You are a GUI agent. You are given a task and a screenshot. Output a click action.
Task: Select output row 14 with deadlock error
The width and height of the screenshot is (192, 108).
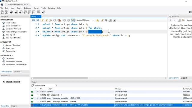(111, 105)
